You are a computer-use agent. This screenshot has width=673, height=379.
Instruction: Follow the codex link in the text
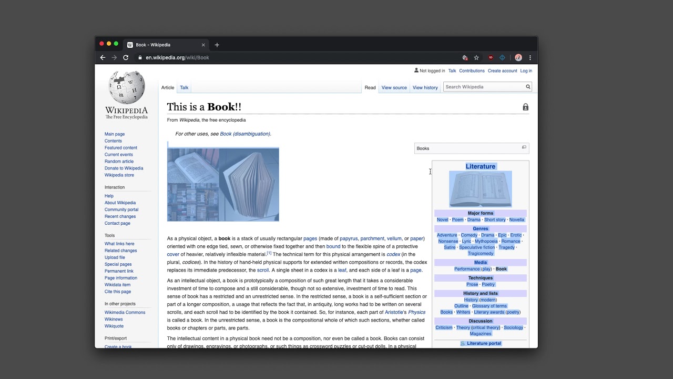393,255
